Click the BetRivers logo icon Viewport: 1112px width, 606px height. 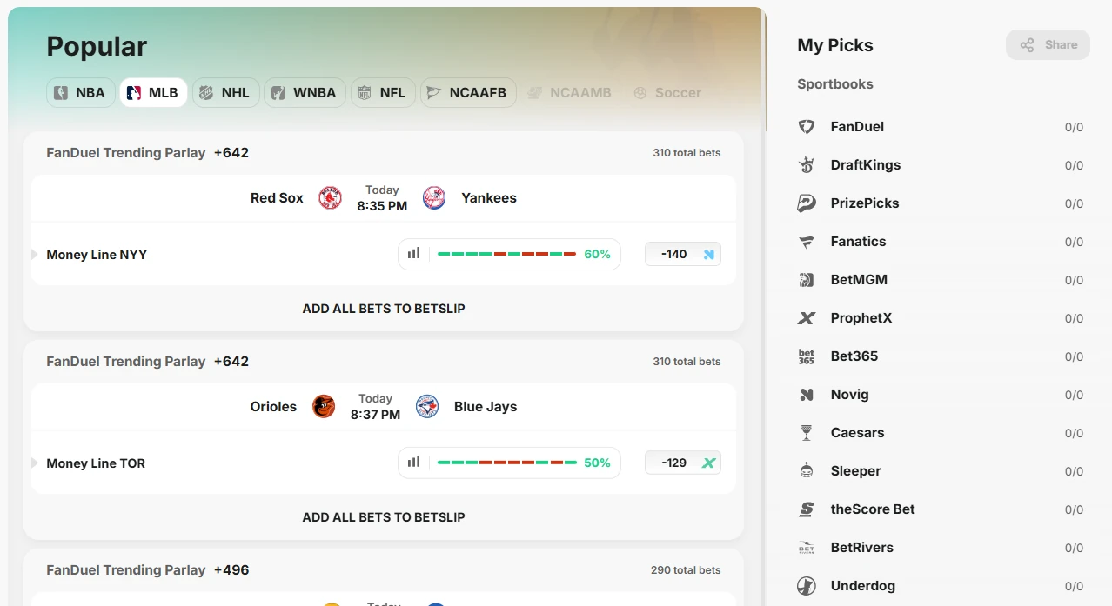tap(807, 548)
